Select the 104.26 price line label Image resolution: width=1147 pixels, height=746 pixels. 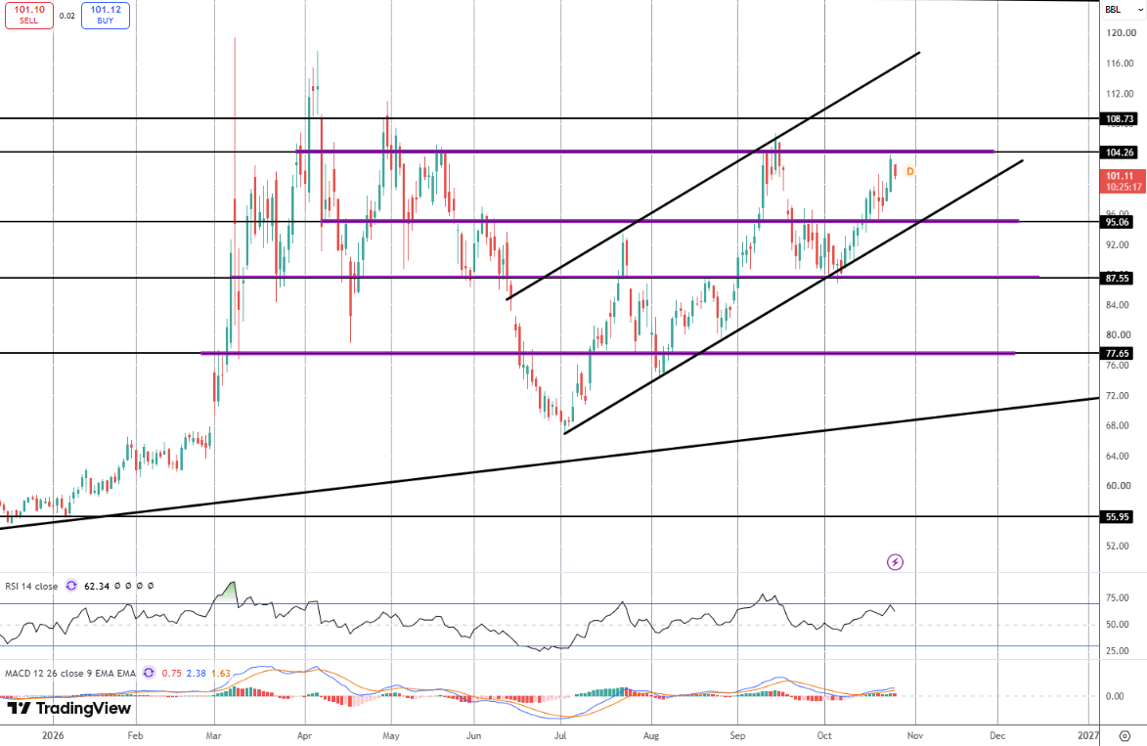tap(1120, 153)
